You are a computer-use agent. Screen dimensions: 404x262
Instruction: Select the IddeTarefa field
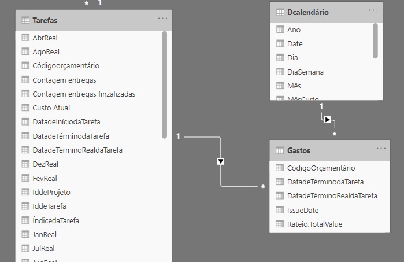click(49, 206)
